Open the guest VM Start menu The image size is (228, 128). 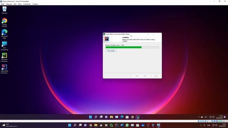coord(90,117)
